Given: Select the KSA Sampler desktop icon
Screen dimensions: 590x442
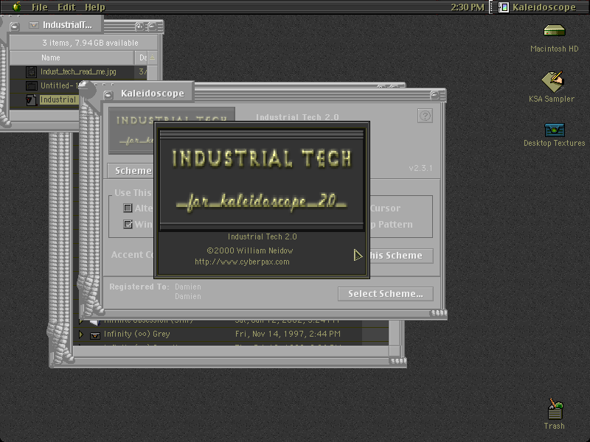Looking at the screenshot, I should coord(552,82).
